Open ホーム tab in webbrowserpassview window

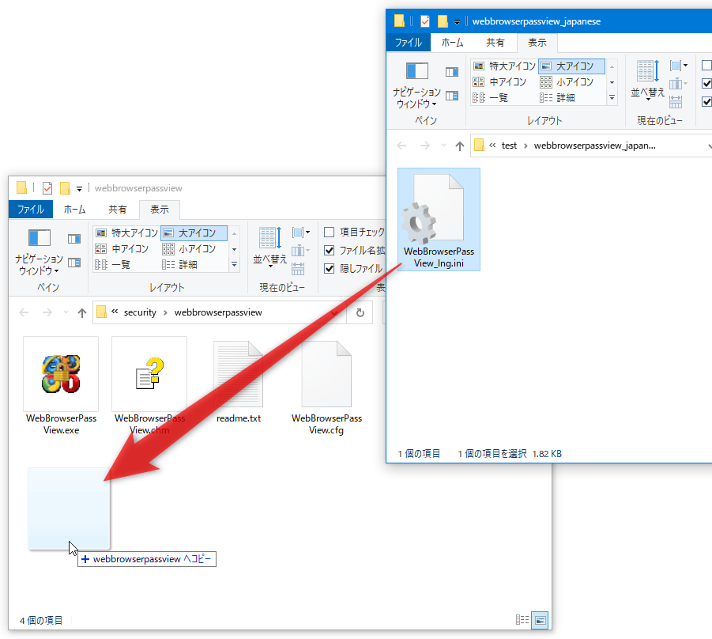pos(75,209)
